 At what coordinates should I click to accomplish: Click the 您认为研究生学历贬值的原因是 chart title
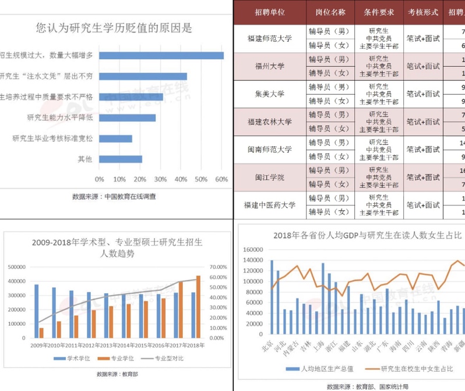coord(114,27)
